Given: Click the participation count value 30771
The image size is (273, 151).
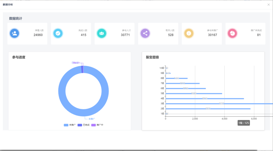Looking at the screenshot, I should (125, 35).
